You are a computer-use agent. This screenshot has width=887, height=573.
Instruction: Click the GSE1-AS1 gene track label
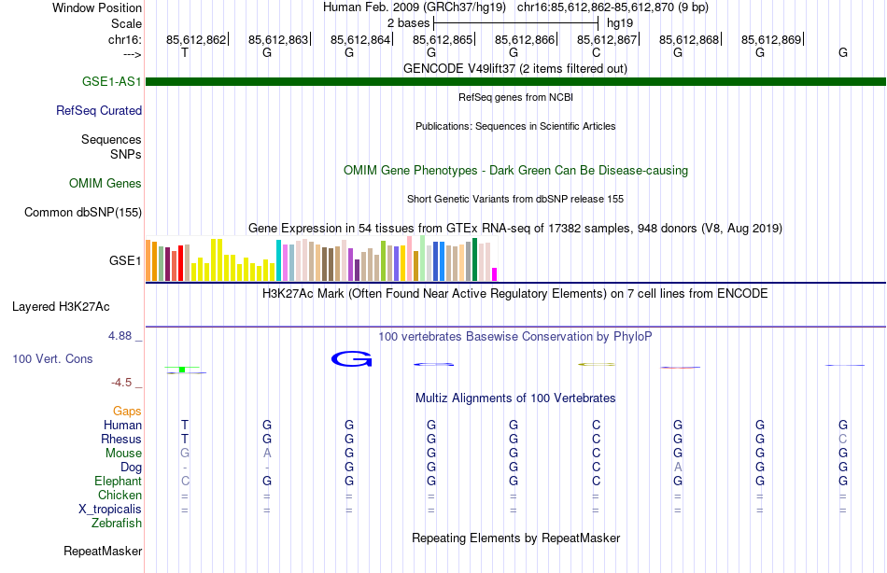(x=111, y=81)
